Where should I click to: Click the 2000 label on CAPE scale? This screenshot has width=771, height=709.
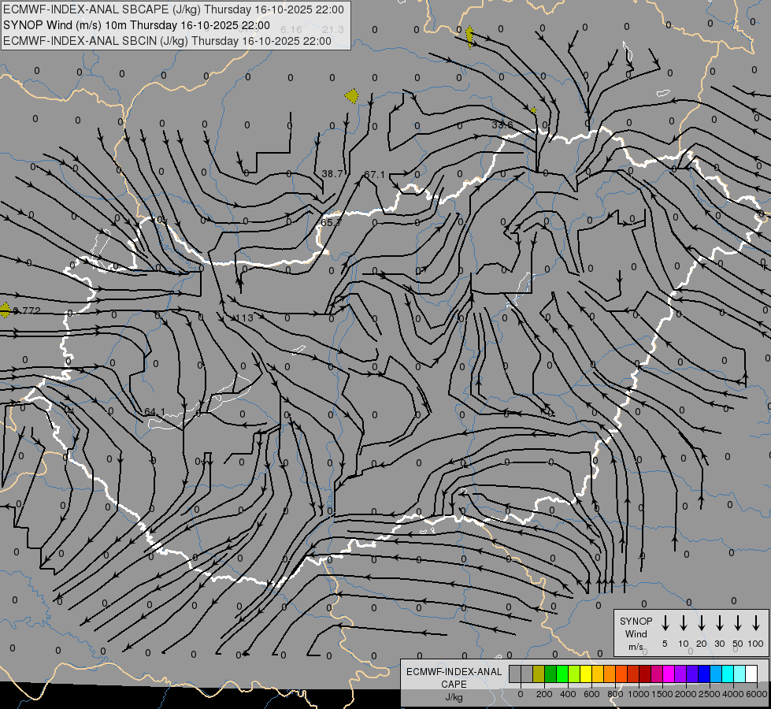[x=686, y=694]
